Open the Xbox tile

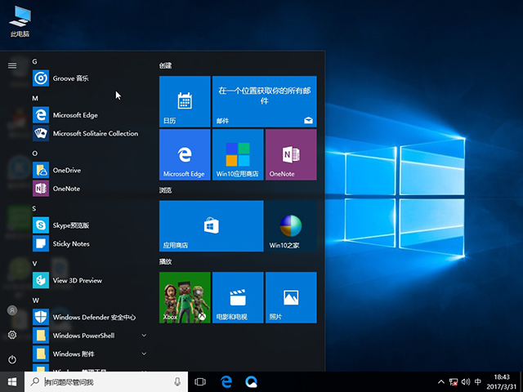(x=184, y=298)
